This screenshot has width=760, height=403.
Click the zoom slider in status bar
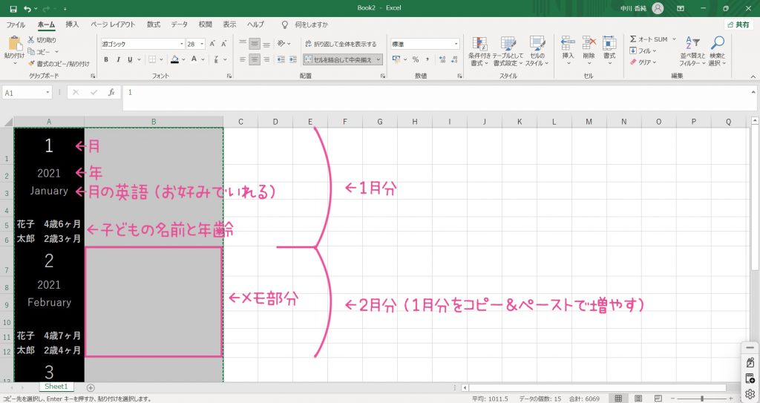[x=701, y=399]
